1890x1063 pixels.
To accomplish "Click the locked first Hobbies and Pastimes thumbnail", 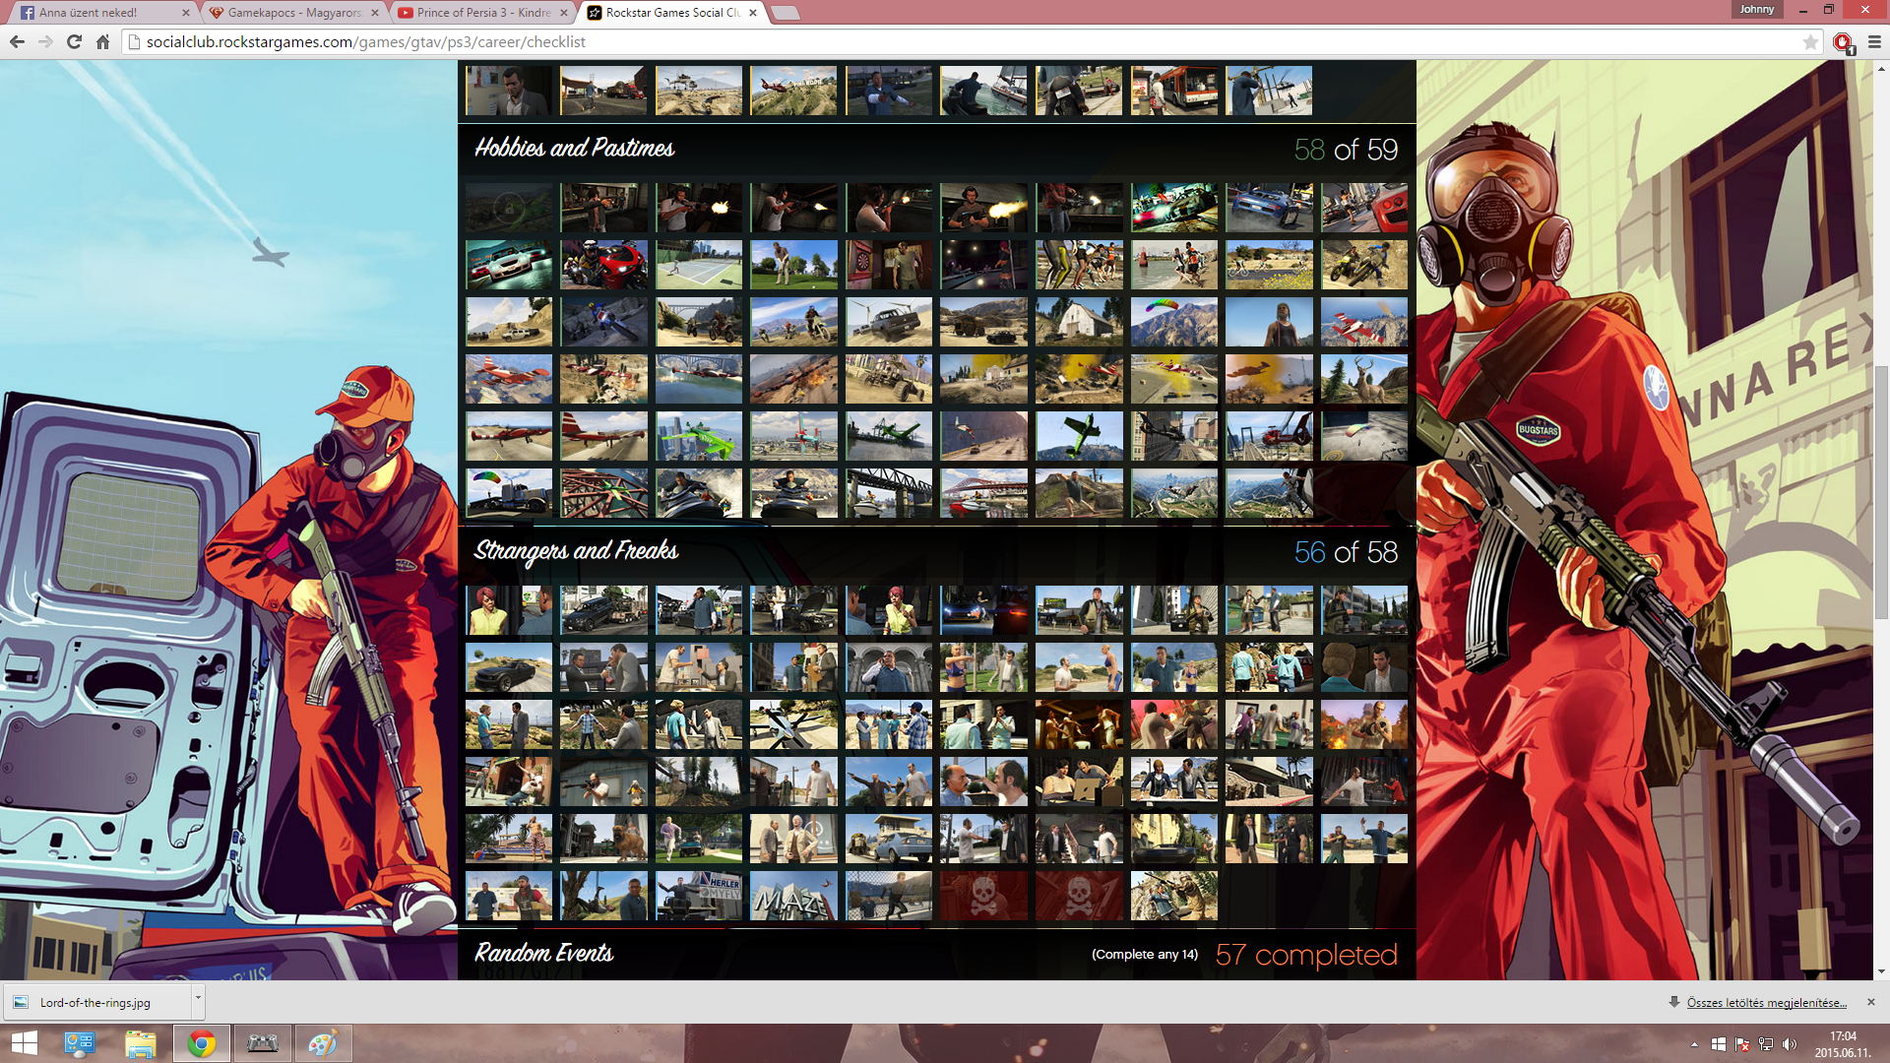I will pyautogui.click(x=509, y=208).
